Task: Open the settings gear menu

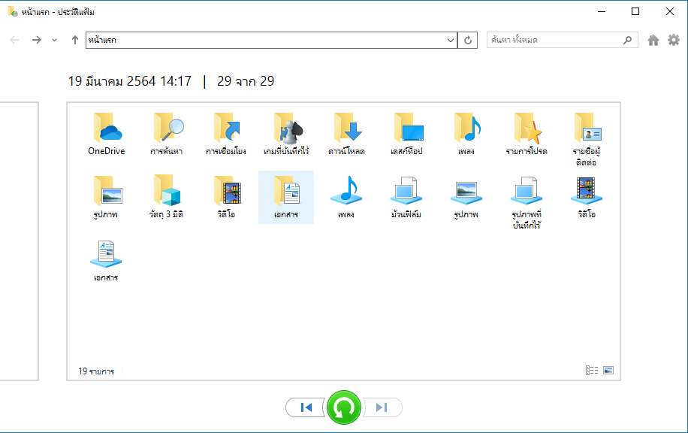Action: point(673,40)
